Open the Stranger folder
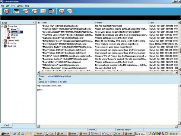The height and width of the screenshot is (136, 181). (14, 35)
